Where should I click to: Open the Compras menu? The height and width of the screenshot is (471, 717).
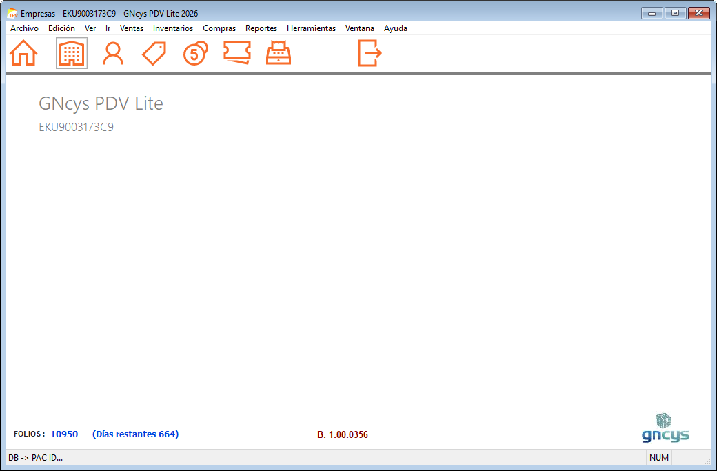(219, 28)
